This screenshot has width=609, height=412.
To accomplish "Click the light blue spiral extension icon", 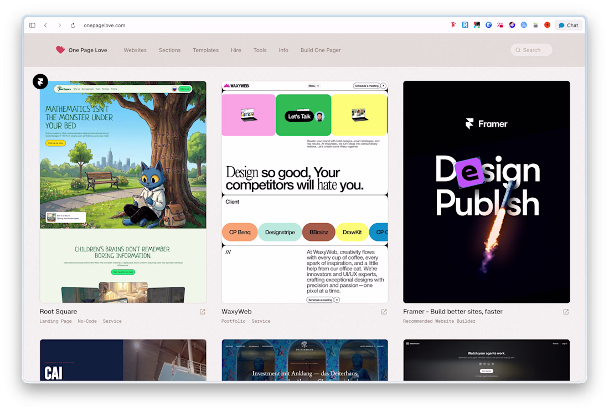I will coord(524,25).
